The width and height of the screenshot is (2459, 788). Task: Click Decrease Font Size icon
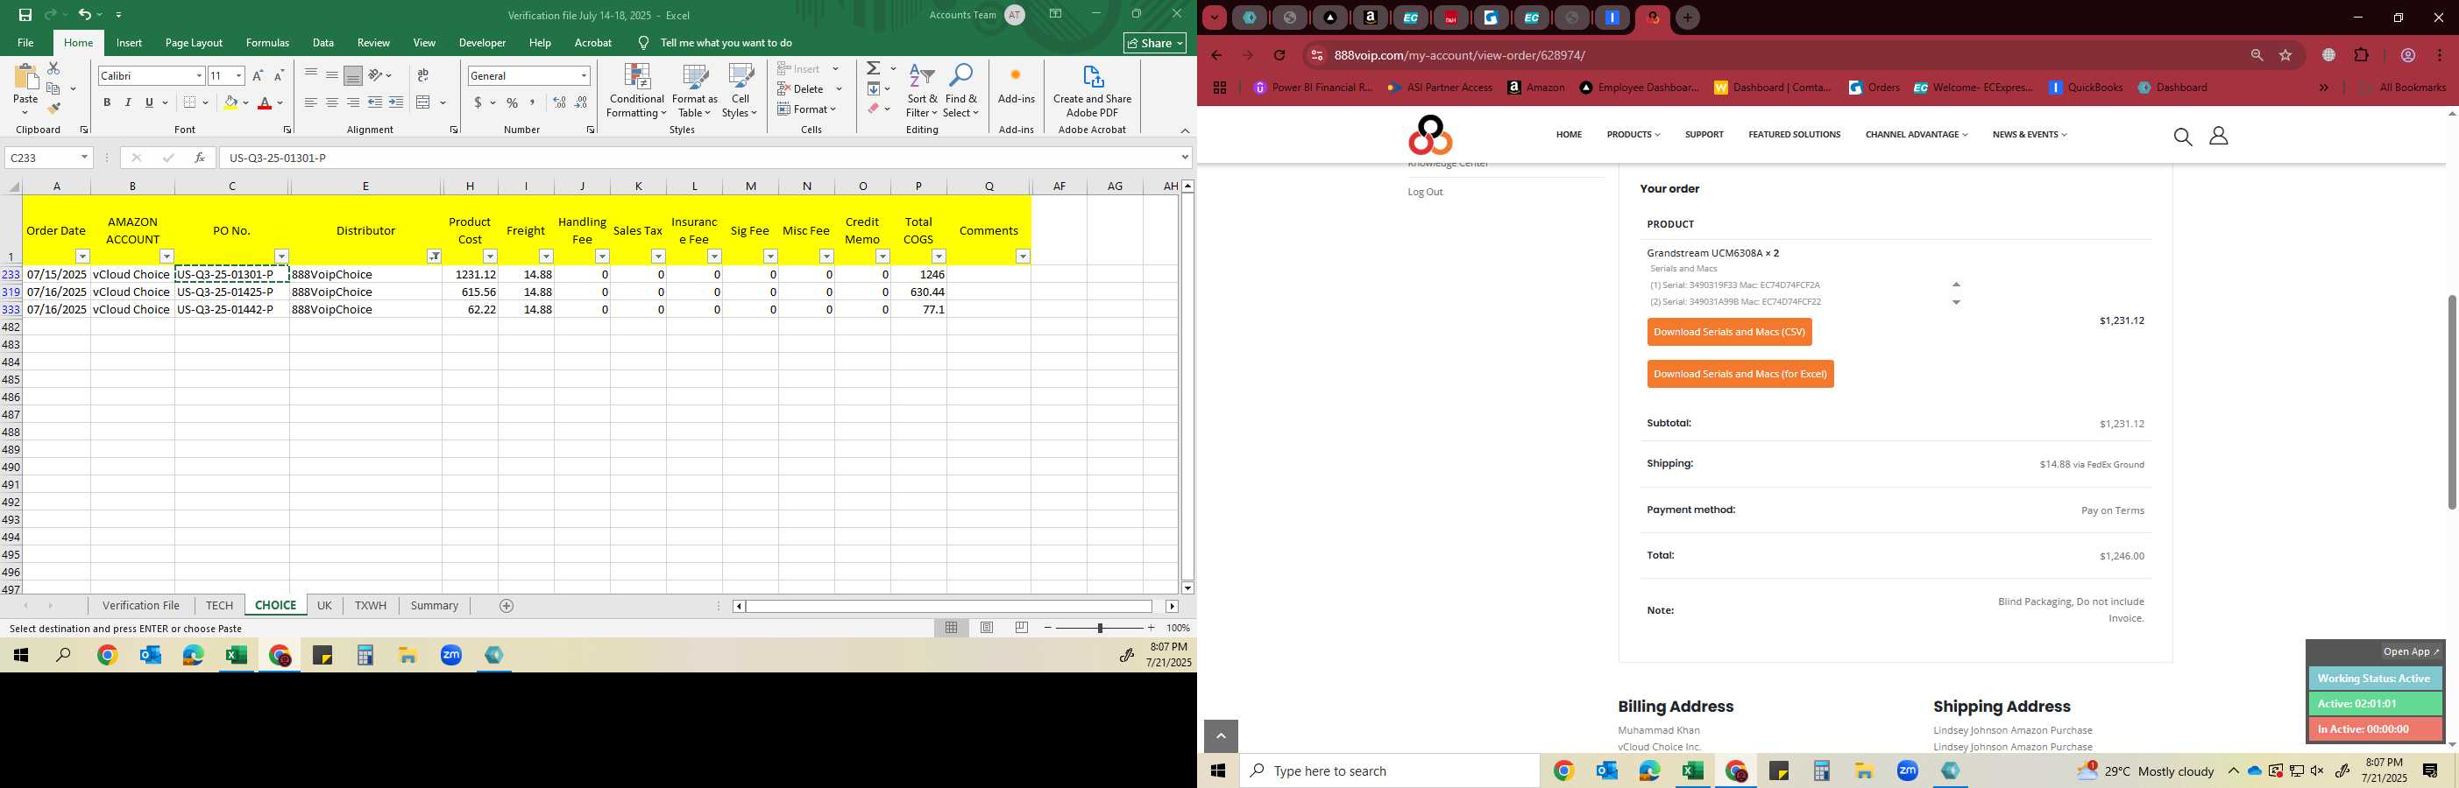(x=279, y=75)
